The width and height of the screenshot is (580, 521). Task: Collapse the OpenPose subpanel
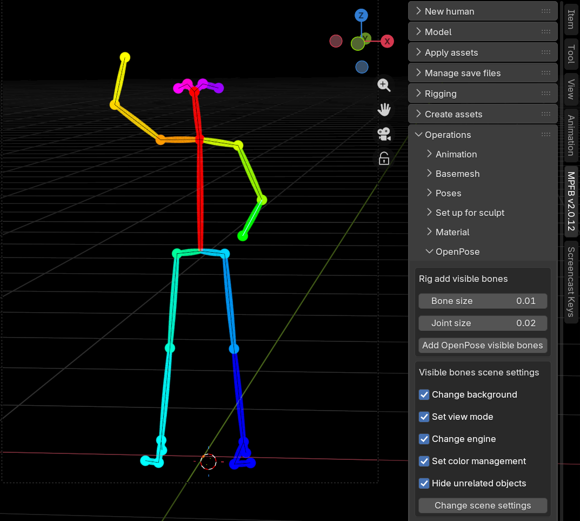click(457, 252)
